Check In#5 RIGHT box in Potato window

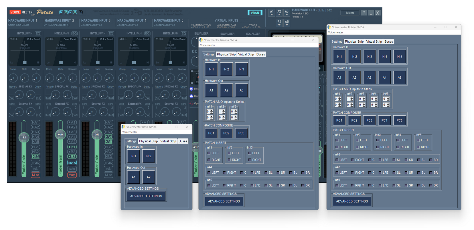[x=418, y=147]
